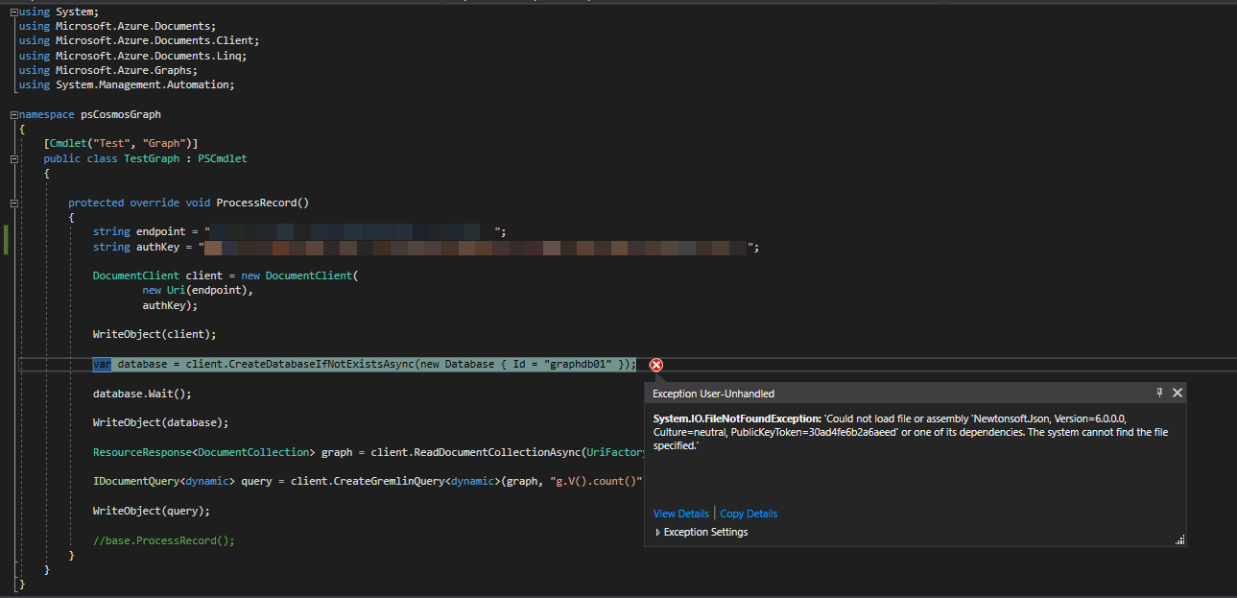Viewport: 1237px width, 598px height.
Task: Close the Exception User-Unhandled popup
Action: click(x=1178, y=392)
